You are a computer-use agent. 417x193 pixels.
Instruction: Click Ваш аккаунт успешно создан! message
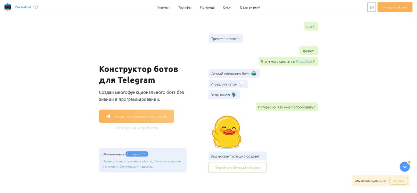237,156
